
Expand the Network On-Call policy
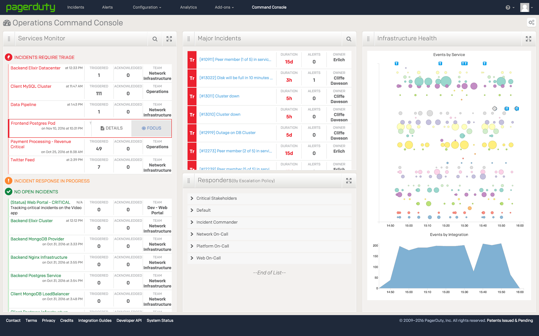[212, 234]
